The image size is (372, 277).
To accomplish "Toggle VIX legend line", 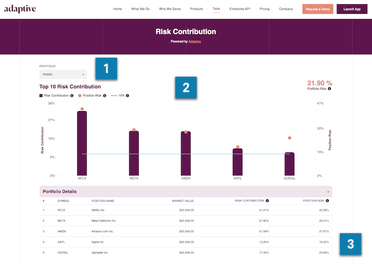I will [114, 96].
